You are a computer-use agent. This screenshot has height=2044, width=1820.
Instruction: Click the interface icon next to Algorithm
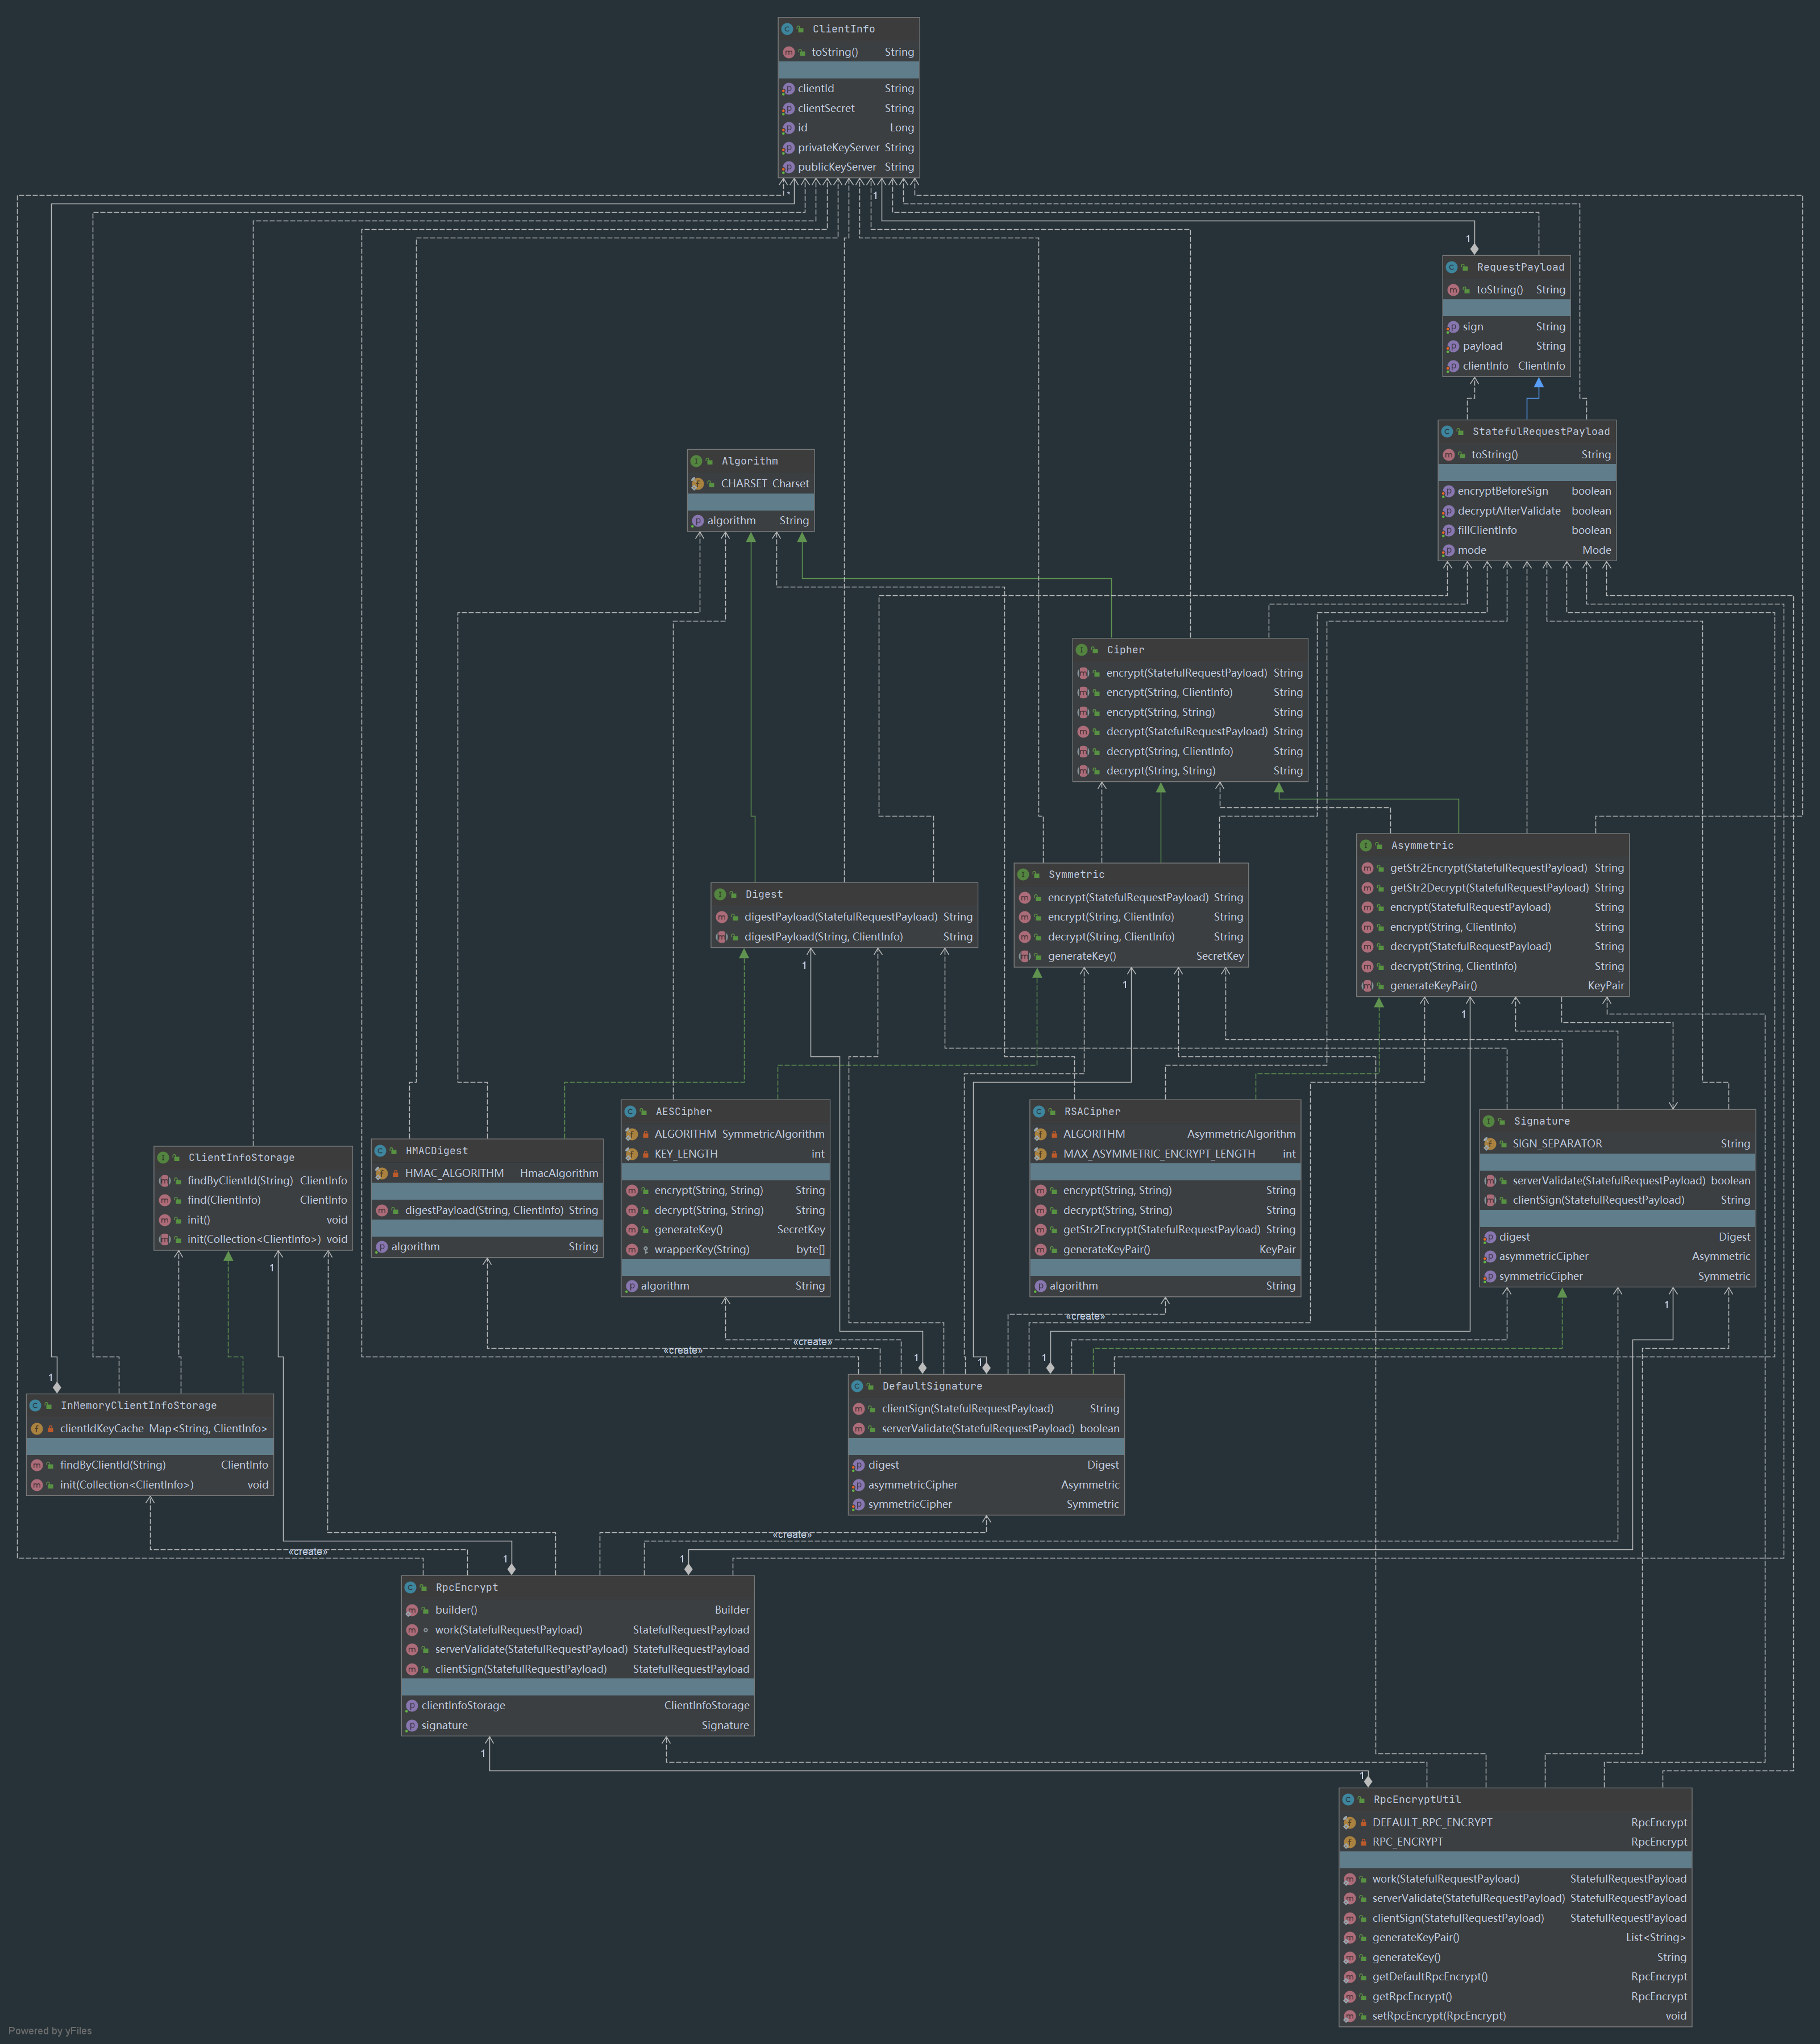click(697, 461)
